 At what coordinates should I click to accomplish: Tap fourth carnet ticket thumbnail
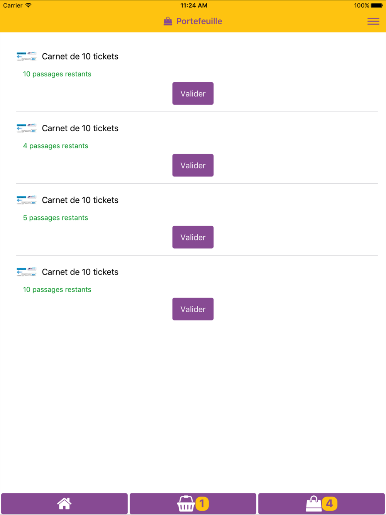point(27,272)
